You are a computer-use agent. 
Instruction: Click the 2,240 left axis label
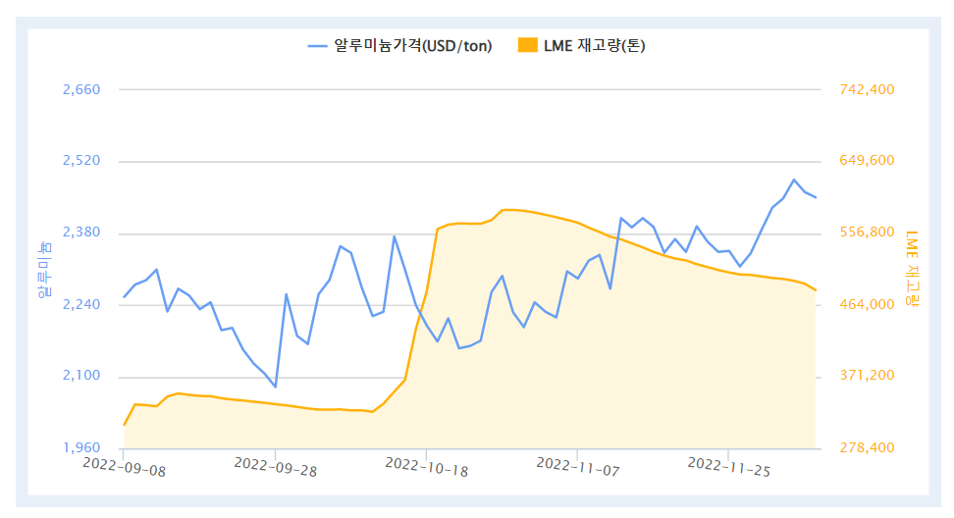[81, 304]
